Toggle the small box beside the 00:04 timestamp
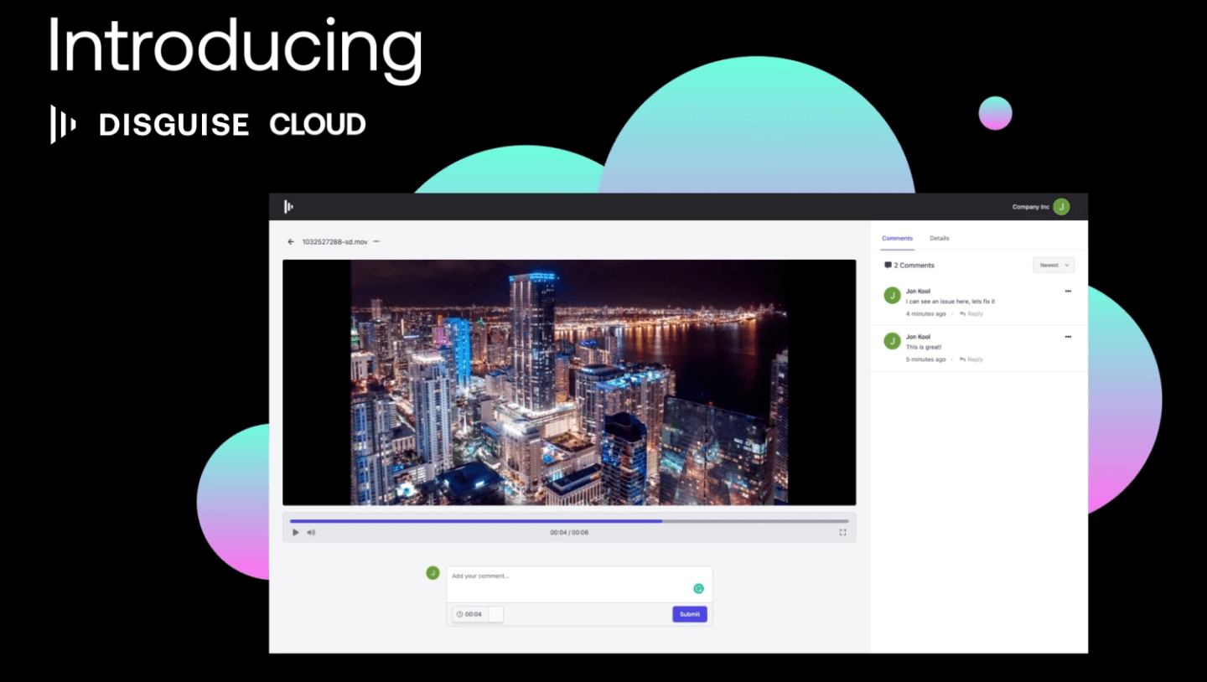The image size is (1207, 682). tap(495, 614)
